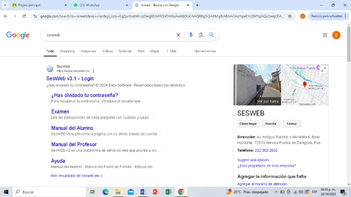Click the Llamar button
Image resolution: width=351 pixels, height=197 pixels.
292,124
